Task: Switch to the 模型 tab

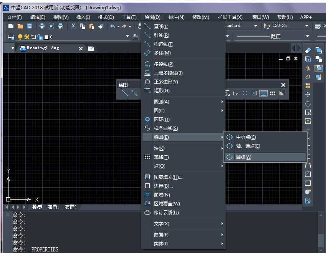Action: coord(38,207)
